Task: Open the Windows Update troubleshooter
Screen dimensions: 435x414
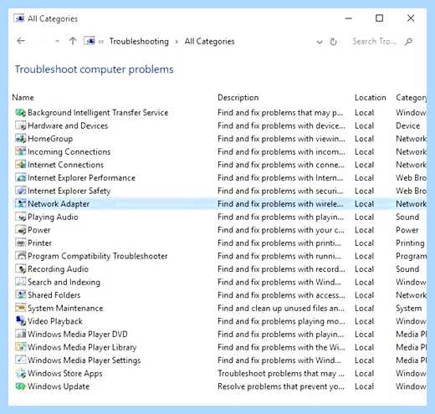Action: (x=59, y=386)
